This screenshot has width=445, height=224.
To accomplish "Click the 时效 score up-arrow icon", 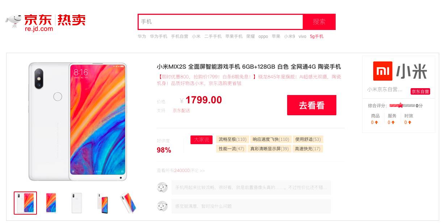I will (410, 122).
